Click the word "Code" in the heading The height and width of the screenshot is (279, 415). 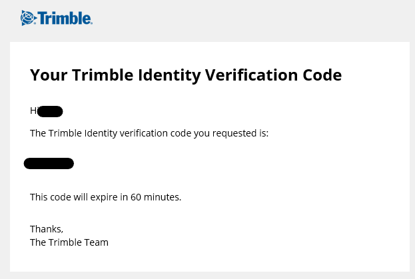point(322,75)
